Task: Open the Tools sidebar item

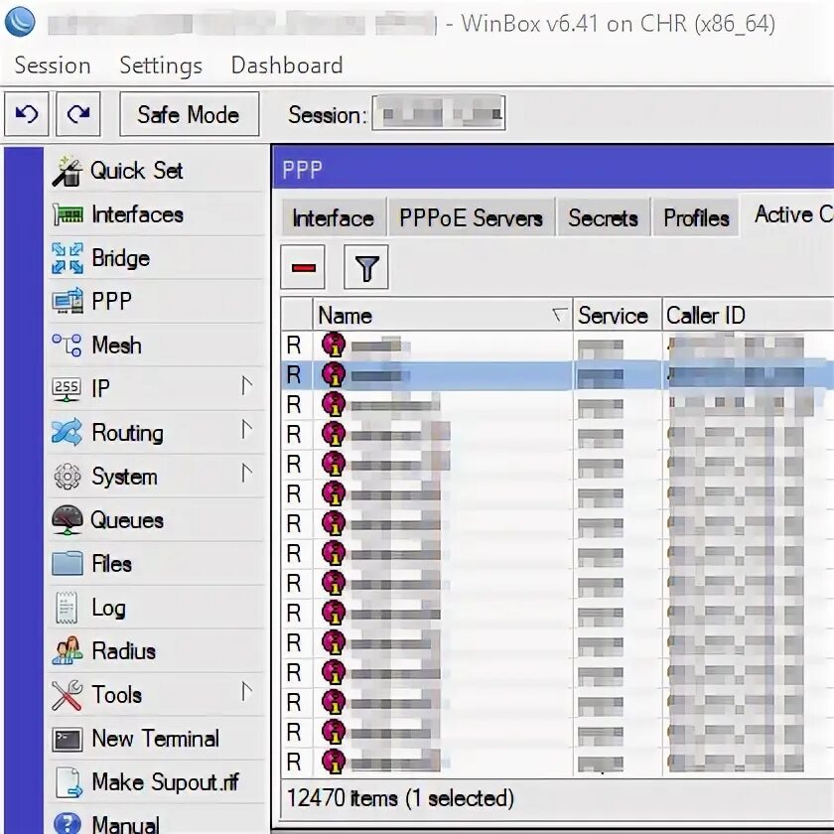Action: [x=155, y=694]
